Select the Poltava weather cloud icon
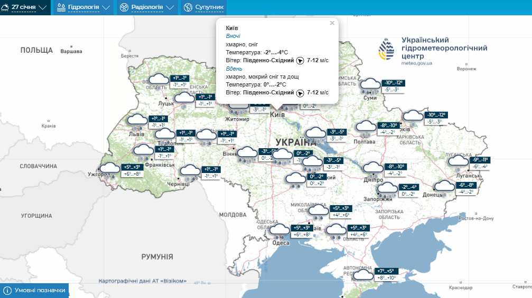 point(366,127)
